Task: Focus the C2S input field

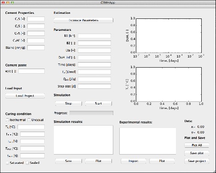Action: coord(36,26)
